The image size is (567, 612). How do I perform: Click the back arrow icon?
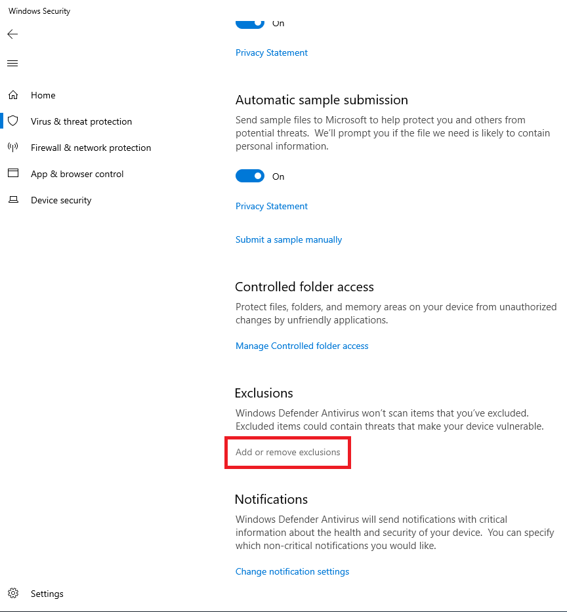tap(12, 34)
